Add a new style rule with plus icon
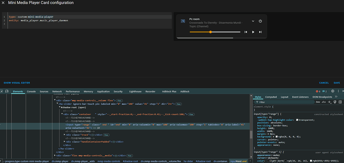The width and height of the screenshot is (344, 163). click(x=330, y=102)
